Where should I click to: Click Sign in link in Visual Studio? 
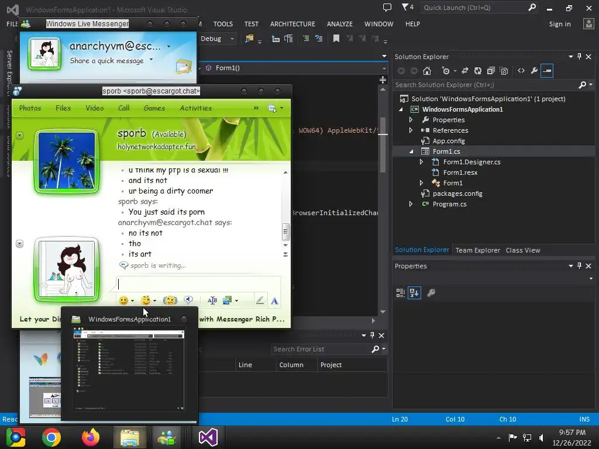tap(560, 23)
